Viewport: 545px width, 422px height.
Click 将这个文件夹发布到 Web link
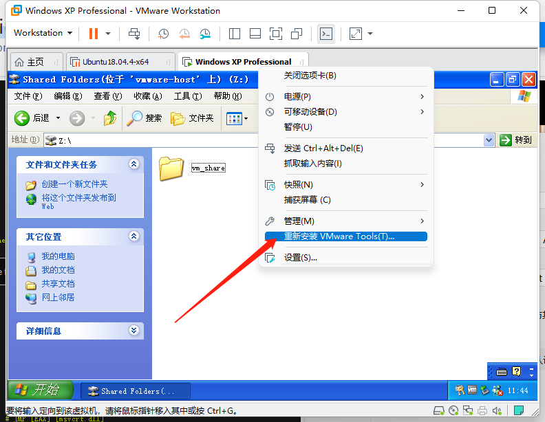click(x=79, y=201)
